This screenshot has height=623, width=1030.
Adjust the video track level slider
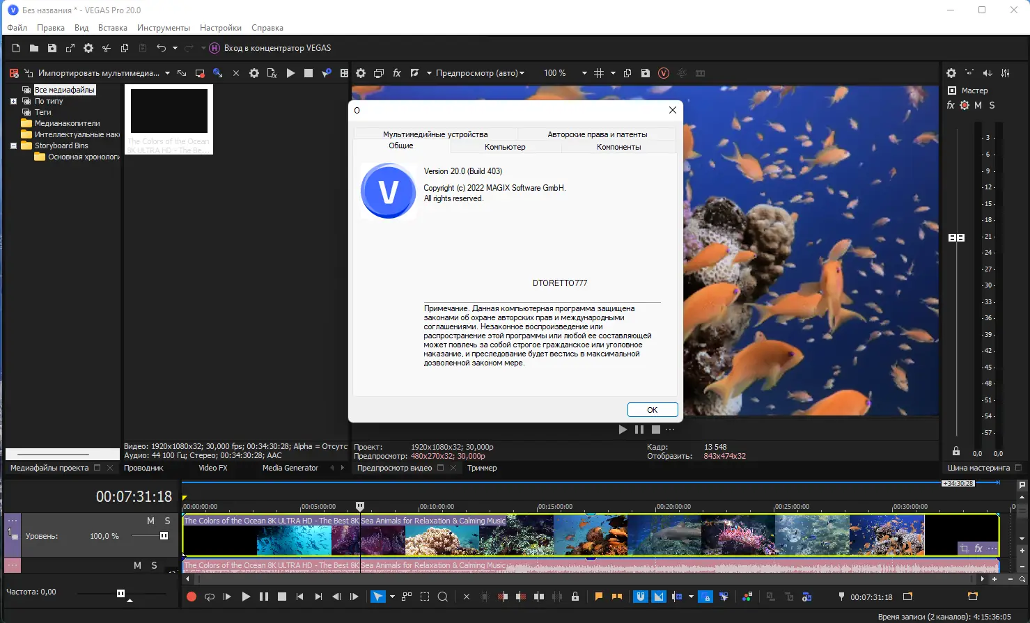pyautogui.click(x=164, y=536)
